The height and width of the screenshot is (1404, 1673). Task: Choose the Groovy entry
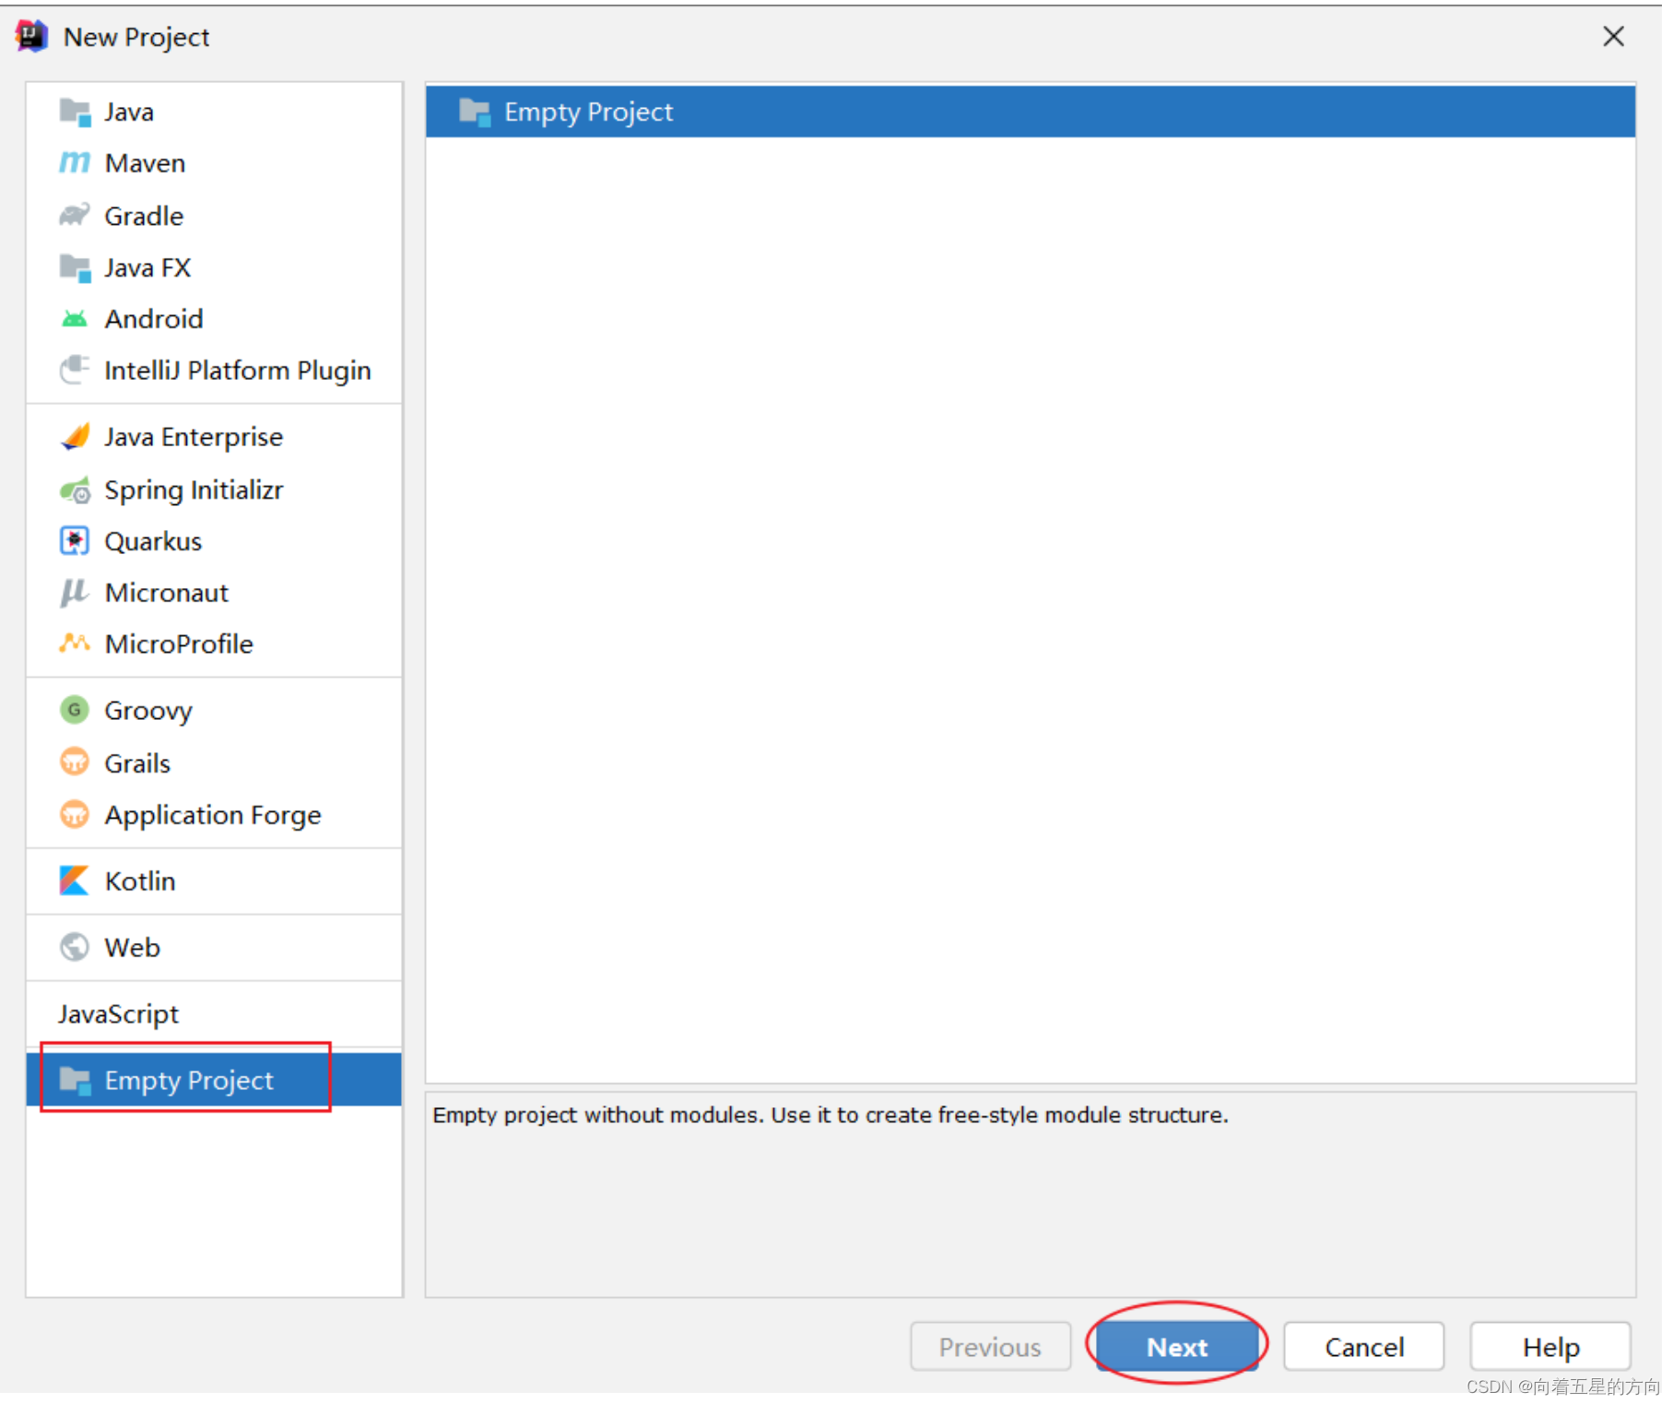click(x=214, y=711)
